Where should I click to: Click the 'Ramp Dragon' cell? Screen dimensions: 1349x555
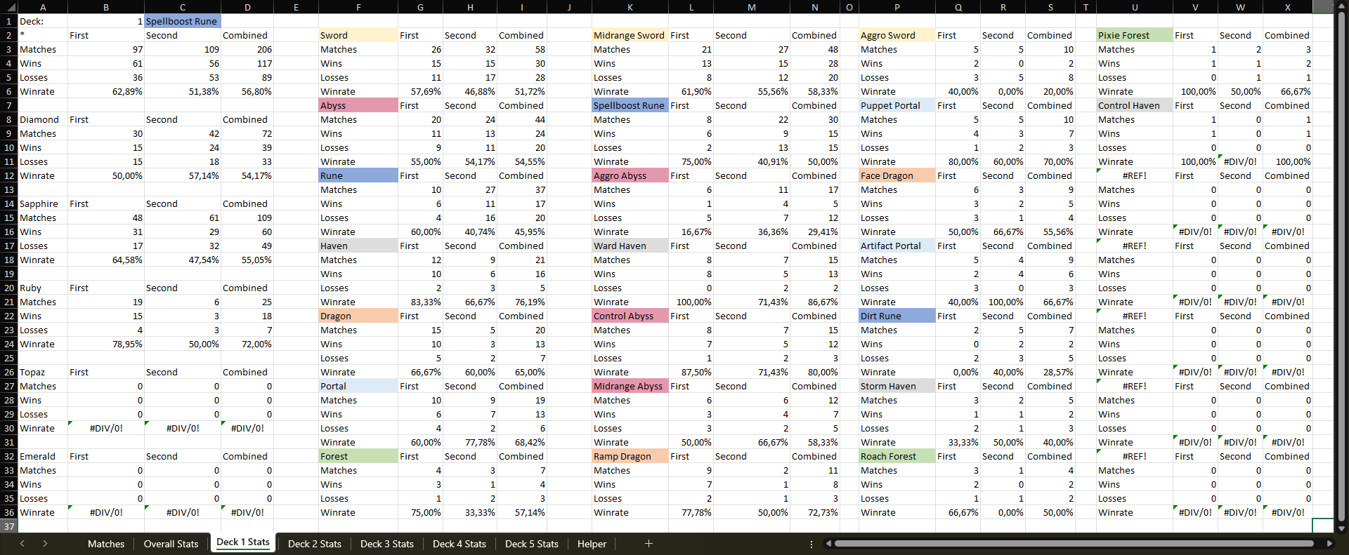pos(630,456)
